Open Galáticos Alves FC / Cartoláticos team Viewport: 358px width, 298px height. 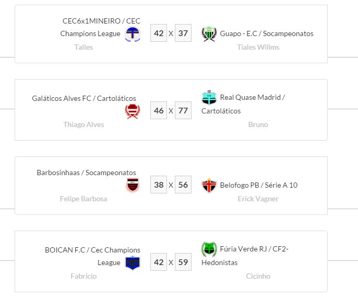coord(84,98)
